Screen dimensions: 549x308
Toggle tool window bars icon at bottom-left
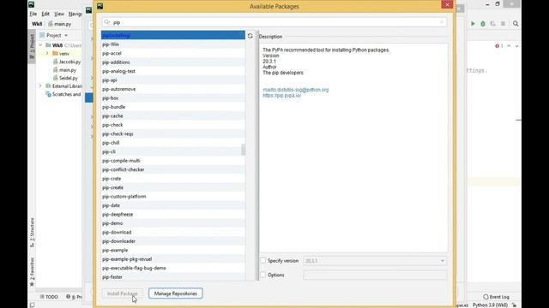[x=33, y=305]
